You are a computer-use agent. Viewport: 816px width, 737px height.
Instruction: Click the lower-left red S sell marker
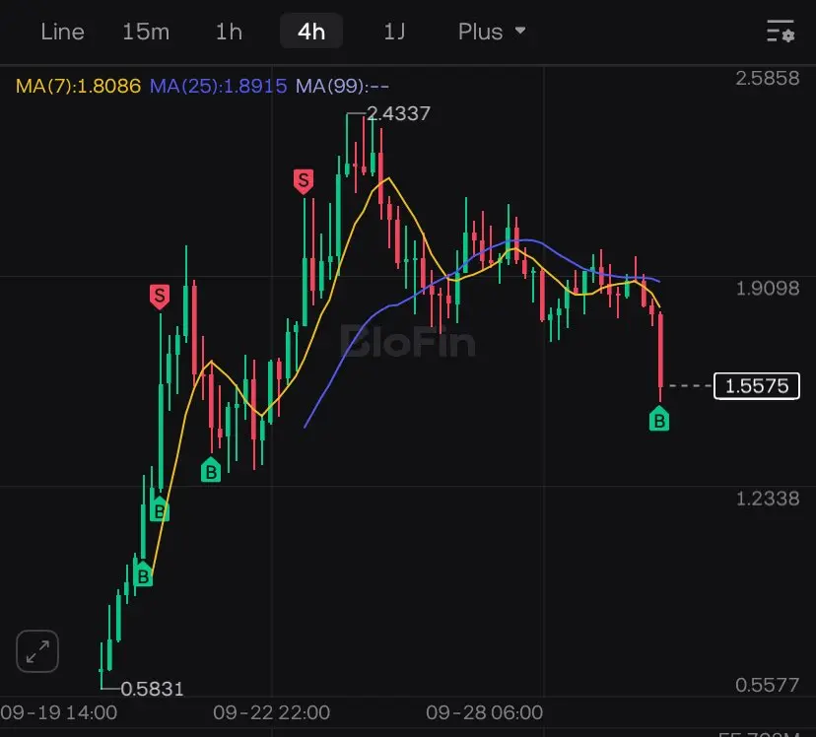click(x=160, y=297)
